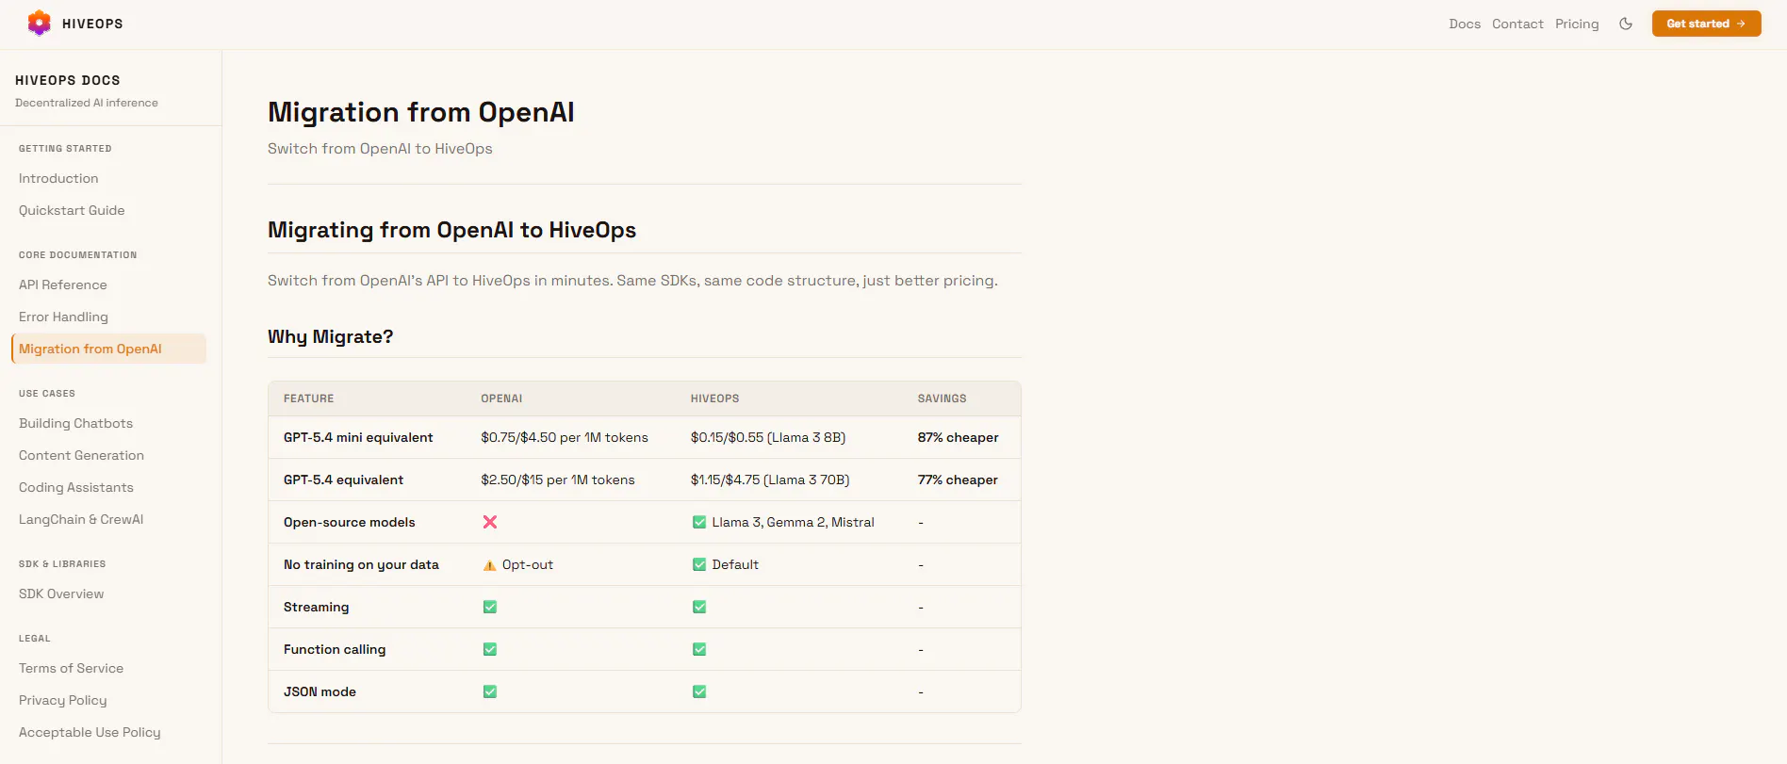The image size is (1787, 764).
Task: Click the HIVEOPS DOCS sidebar title
Action: pos(68,80)
